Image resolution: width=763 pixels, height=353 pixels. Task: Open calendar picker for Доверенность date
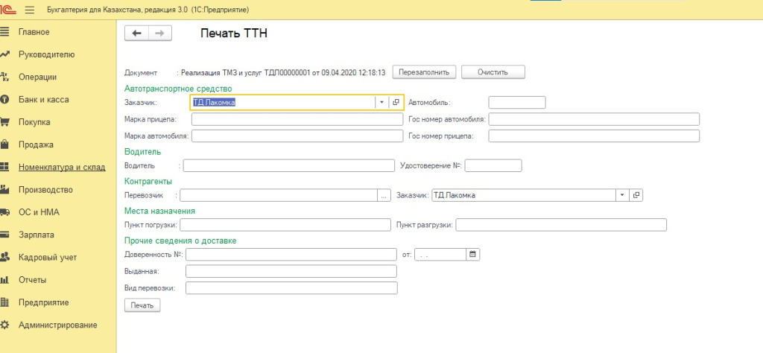472,255
